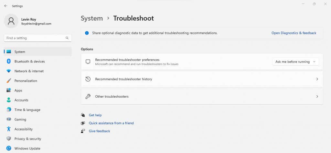This screenshot has height=153, width=331.
Task: Click the Find a setting search box
Action: 38,38
